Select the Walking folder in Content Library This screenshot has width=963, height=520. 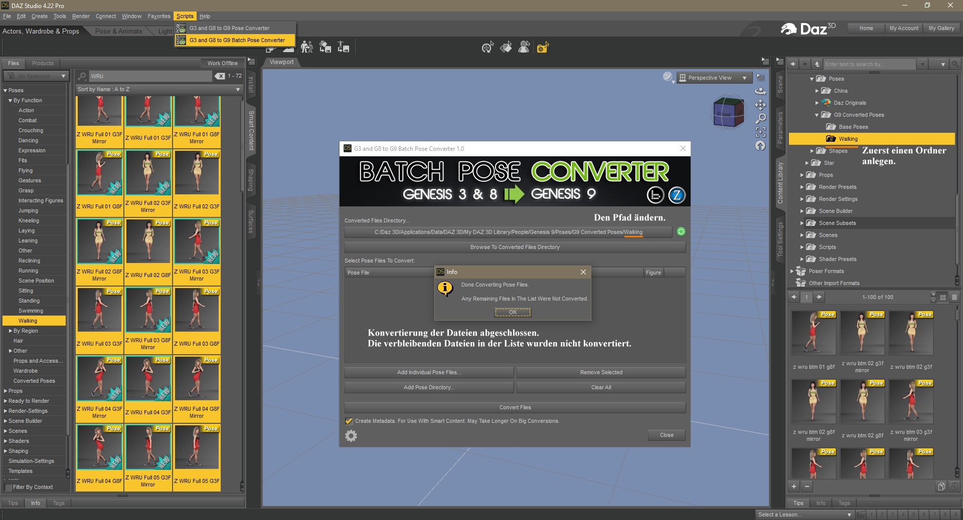tap(871, 139)
